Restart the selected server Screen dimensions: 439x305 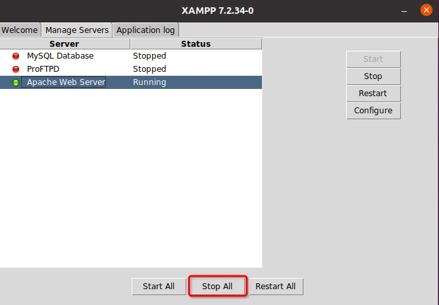(x=373, y=94)
